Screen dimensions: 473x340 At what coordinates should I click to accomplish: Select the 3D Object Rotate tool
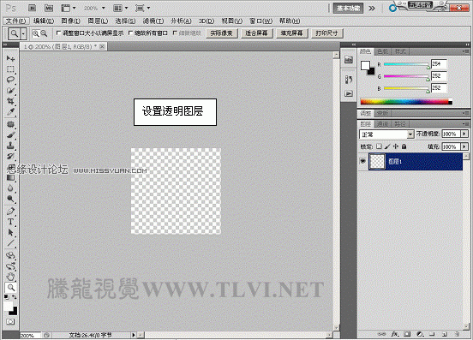pos(10,255)
